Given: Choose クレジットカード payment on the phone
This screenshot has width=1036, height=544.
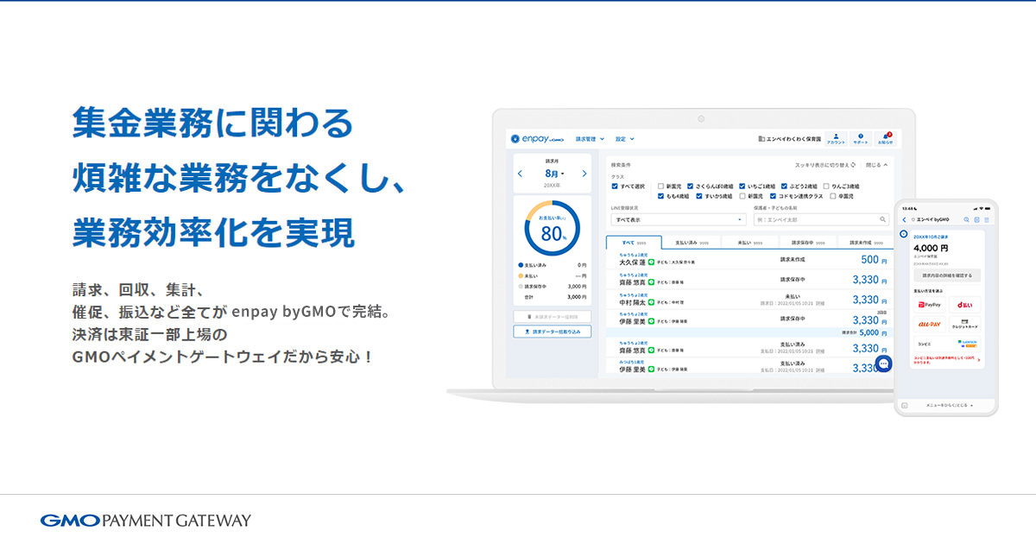Looking at the screenshot, I should [x=964, y=325].
